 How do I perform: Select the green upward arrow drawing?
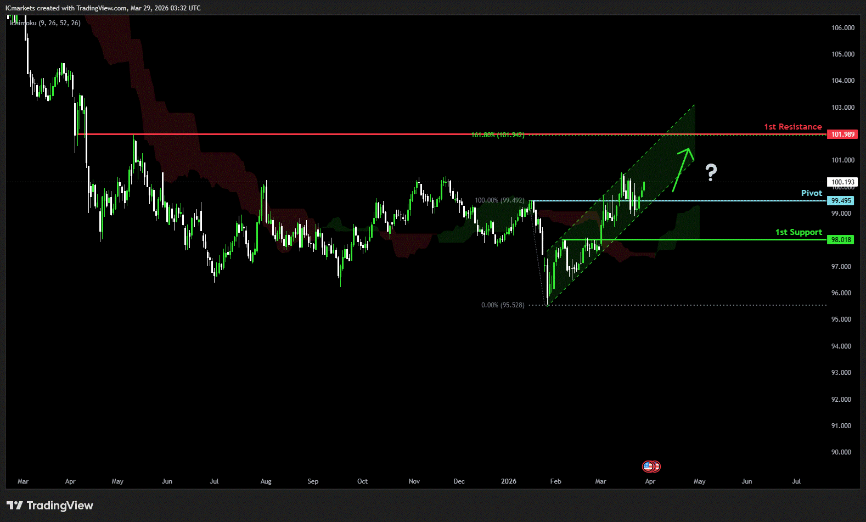[682, 169]
